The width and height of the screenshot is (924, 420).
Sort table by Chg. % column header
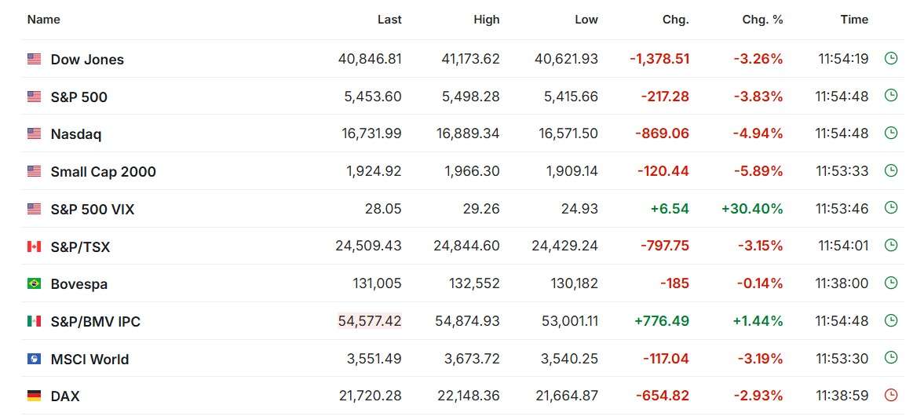[x=762, y=20]
